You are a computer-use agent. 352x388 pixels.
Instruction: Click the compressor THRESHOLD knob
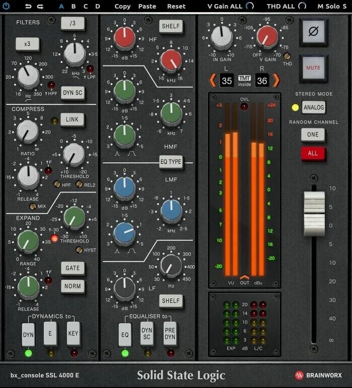[x=74, y=154]
